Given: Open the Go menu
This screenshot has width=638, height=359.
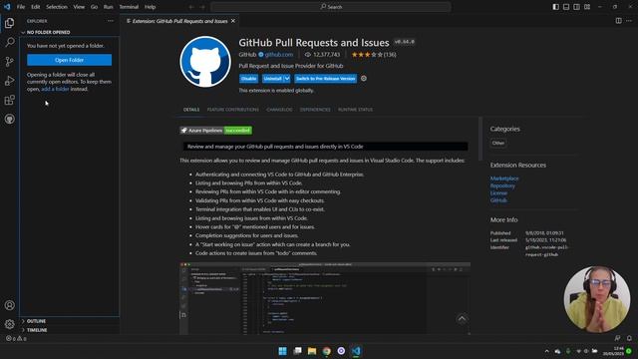Looking at the screenshot, I should click(94, 7).
